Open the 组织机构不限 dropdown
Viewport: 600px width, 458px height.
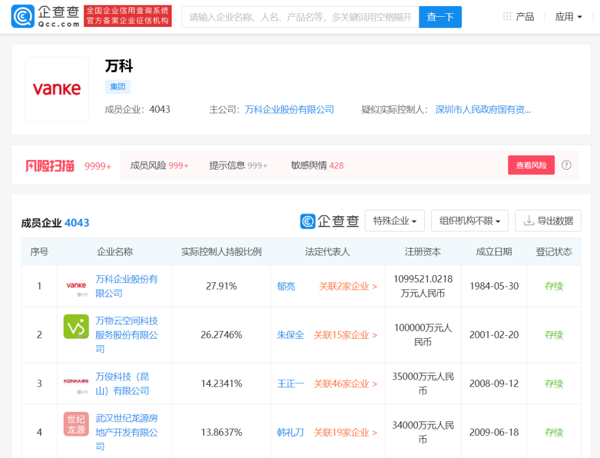pos(470,221)
